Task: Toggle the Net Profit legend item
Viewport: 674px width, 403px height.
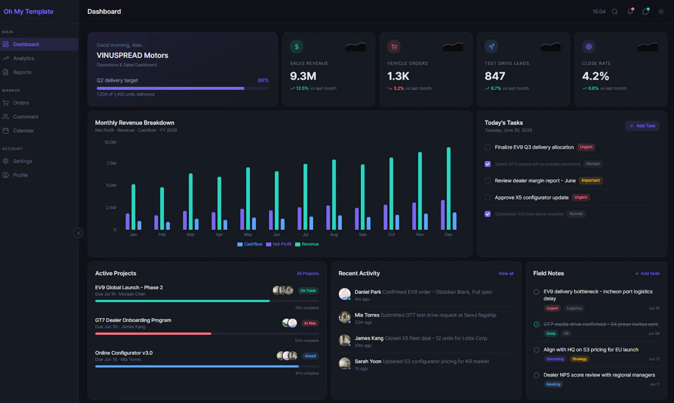Action: [279, 244]
